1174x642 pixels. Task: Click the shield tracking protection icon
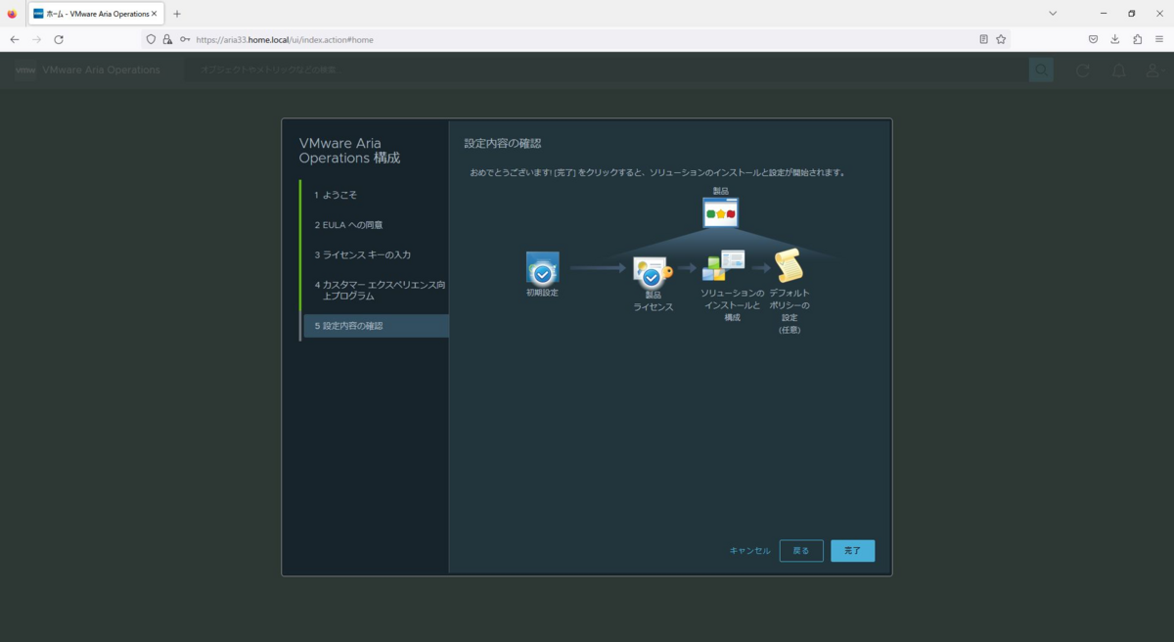point(151,39)
